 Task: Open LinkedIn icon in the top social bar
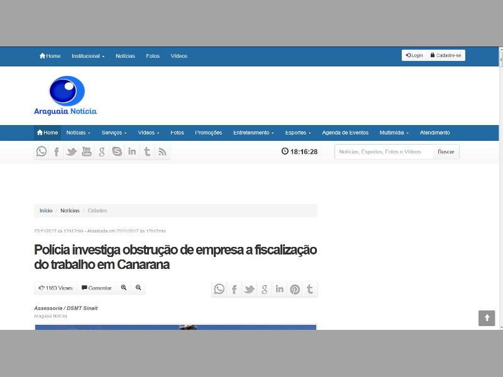(132, 151)
